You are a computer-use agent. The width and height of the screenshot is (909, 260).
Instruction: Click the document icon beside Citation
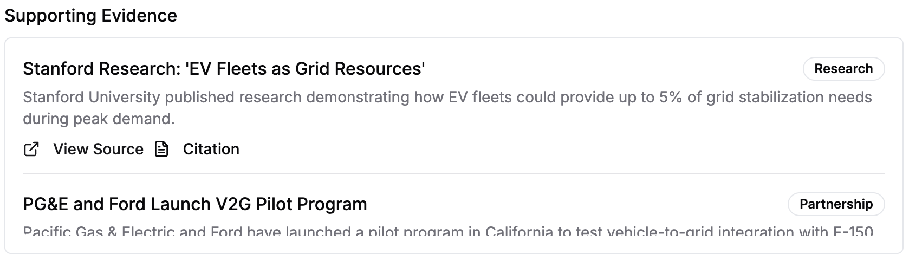pos(161,149)
